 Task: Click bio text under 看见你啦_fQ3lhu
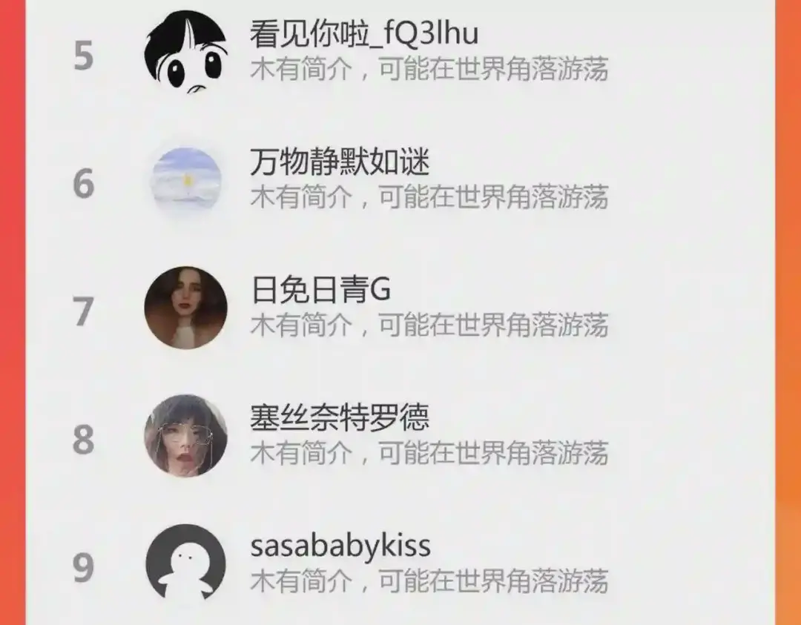429,70
